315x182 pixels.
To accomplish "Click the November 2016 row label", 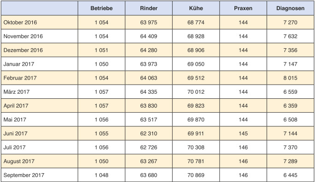I will coord(23,36).
